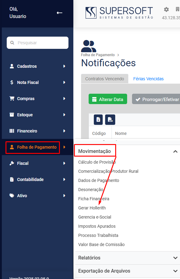Expand the Cadastros menu arrow
The height and width of the screenshot is (279, 180).
pos(64,66)
